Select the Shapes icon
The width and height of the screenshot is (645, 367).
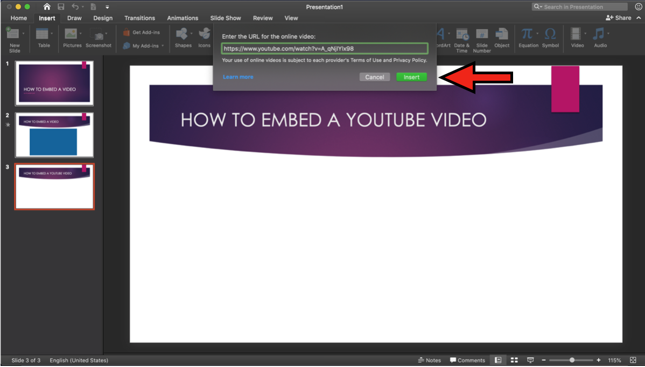pos(182,34)
